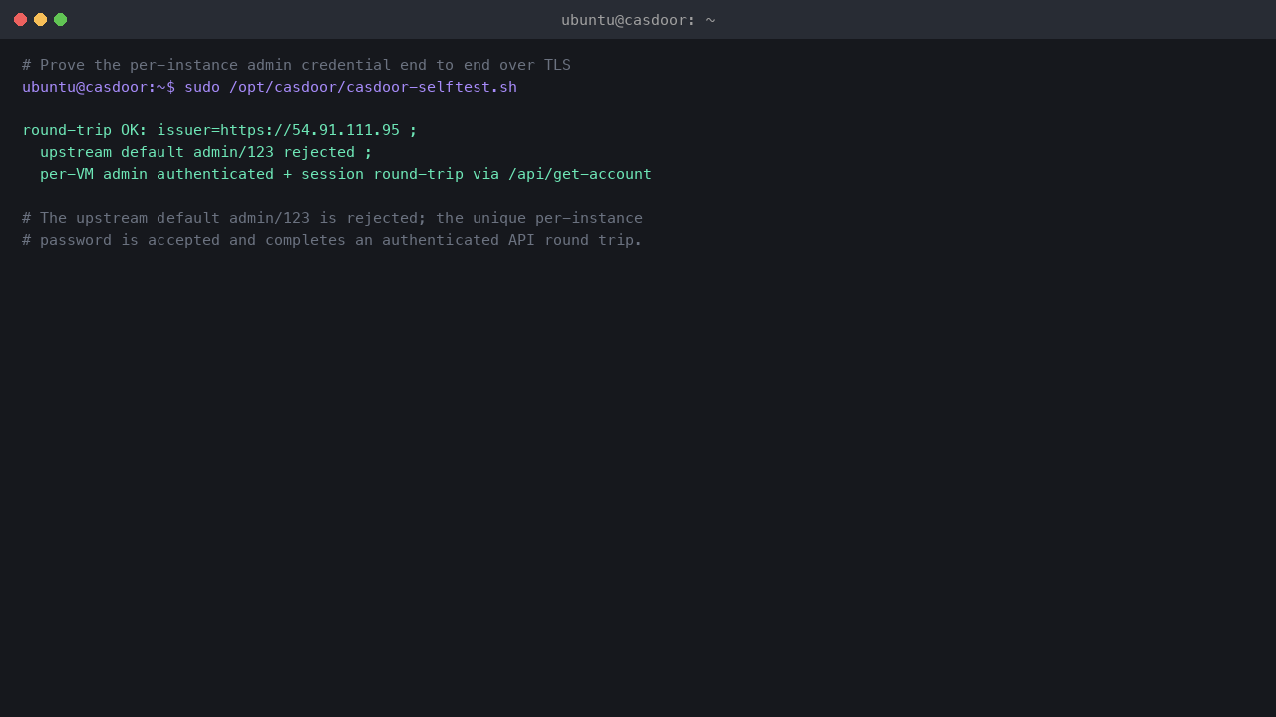
Task: Click the command path '/opt/casdoor/casdoor-selftest.sh'
Action: [x=373, y=87]
